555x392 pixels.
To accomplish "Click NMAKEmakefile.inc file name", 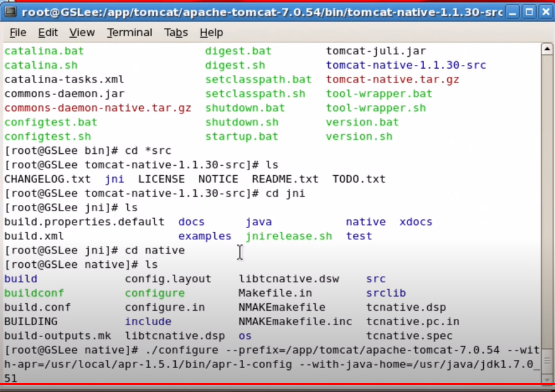I will (x=295, y=321).
